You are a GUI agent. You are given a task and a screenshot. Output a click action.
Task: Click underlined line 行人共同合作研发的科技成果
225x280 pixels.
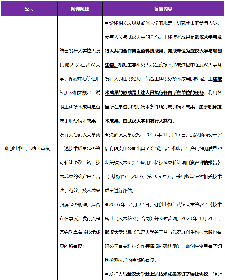coord(163,51)
